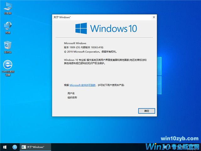Image resolution: width=201 pixels, height=151 pixels.
Task: Open the Windows Start menu
Action: [x=5, y=147]
